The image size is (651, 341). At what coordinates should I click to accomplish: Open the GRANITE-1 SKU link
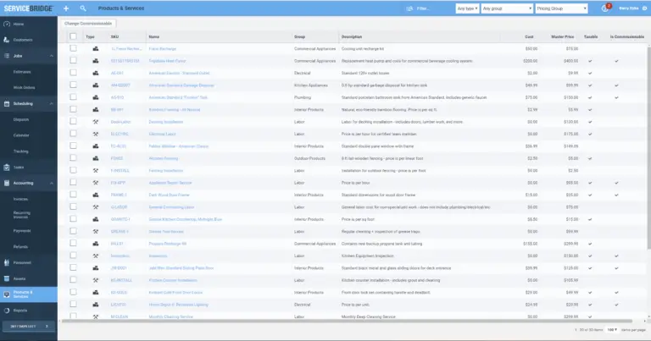point(120,219)
